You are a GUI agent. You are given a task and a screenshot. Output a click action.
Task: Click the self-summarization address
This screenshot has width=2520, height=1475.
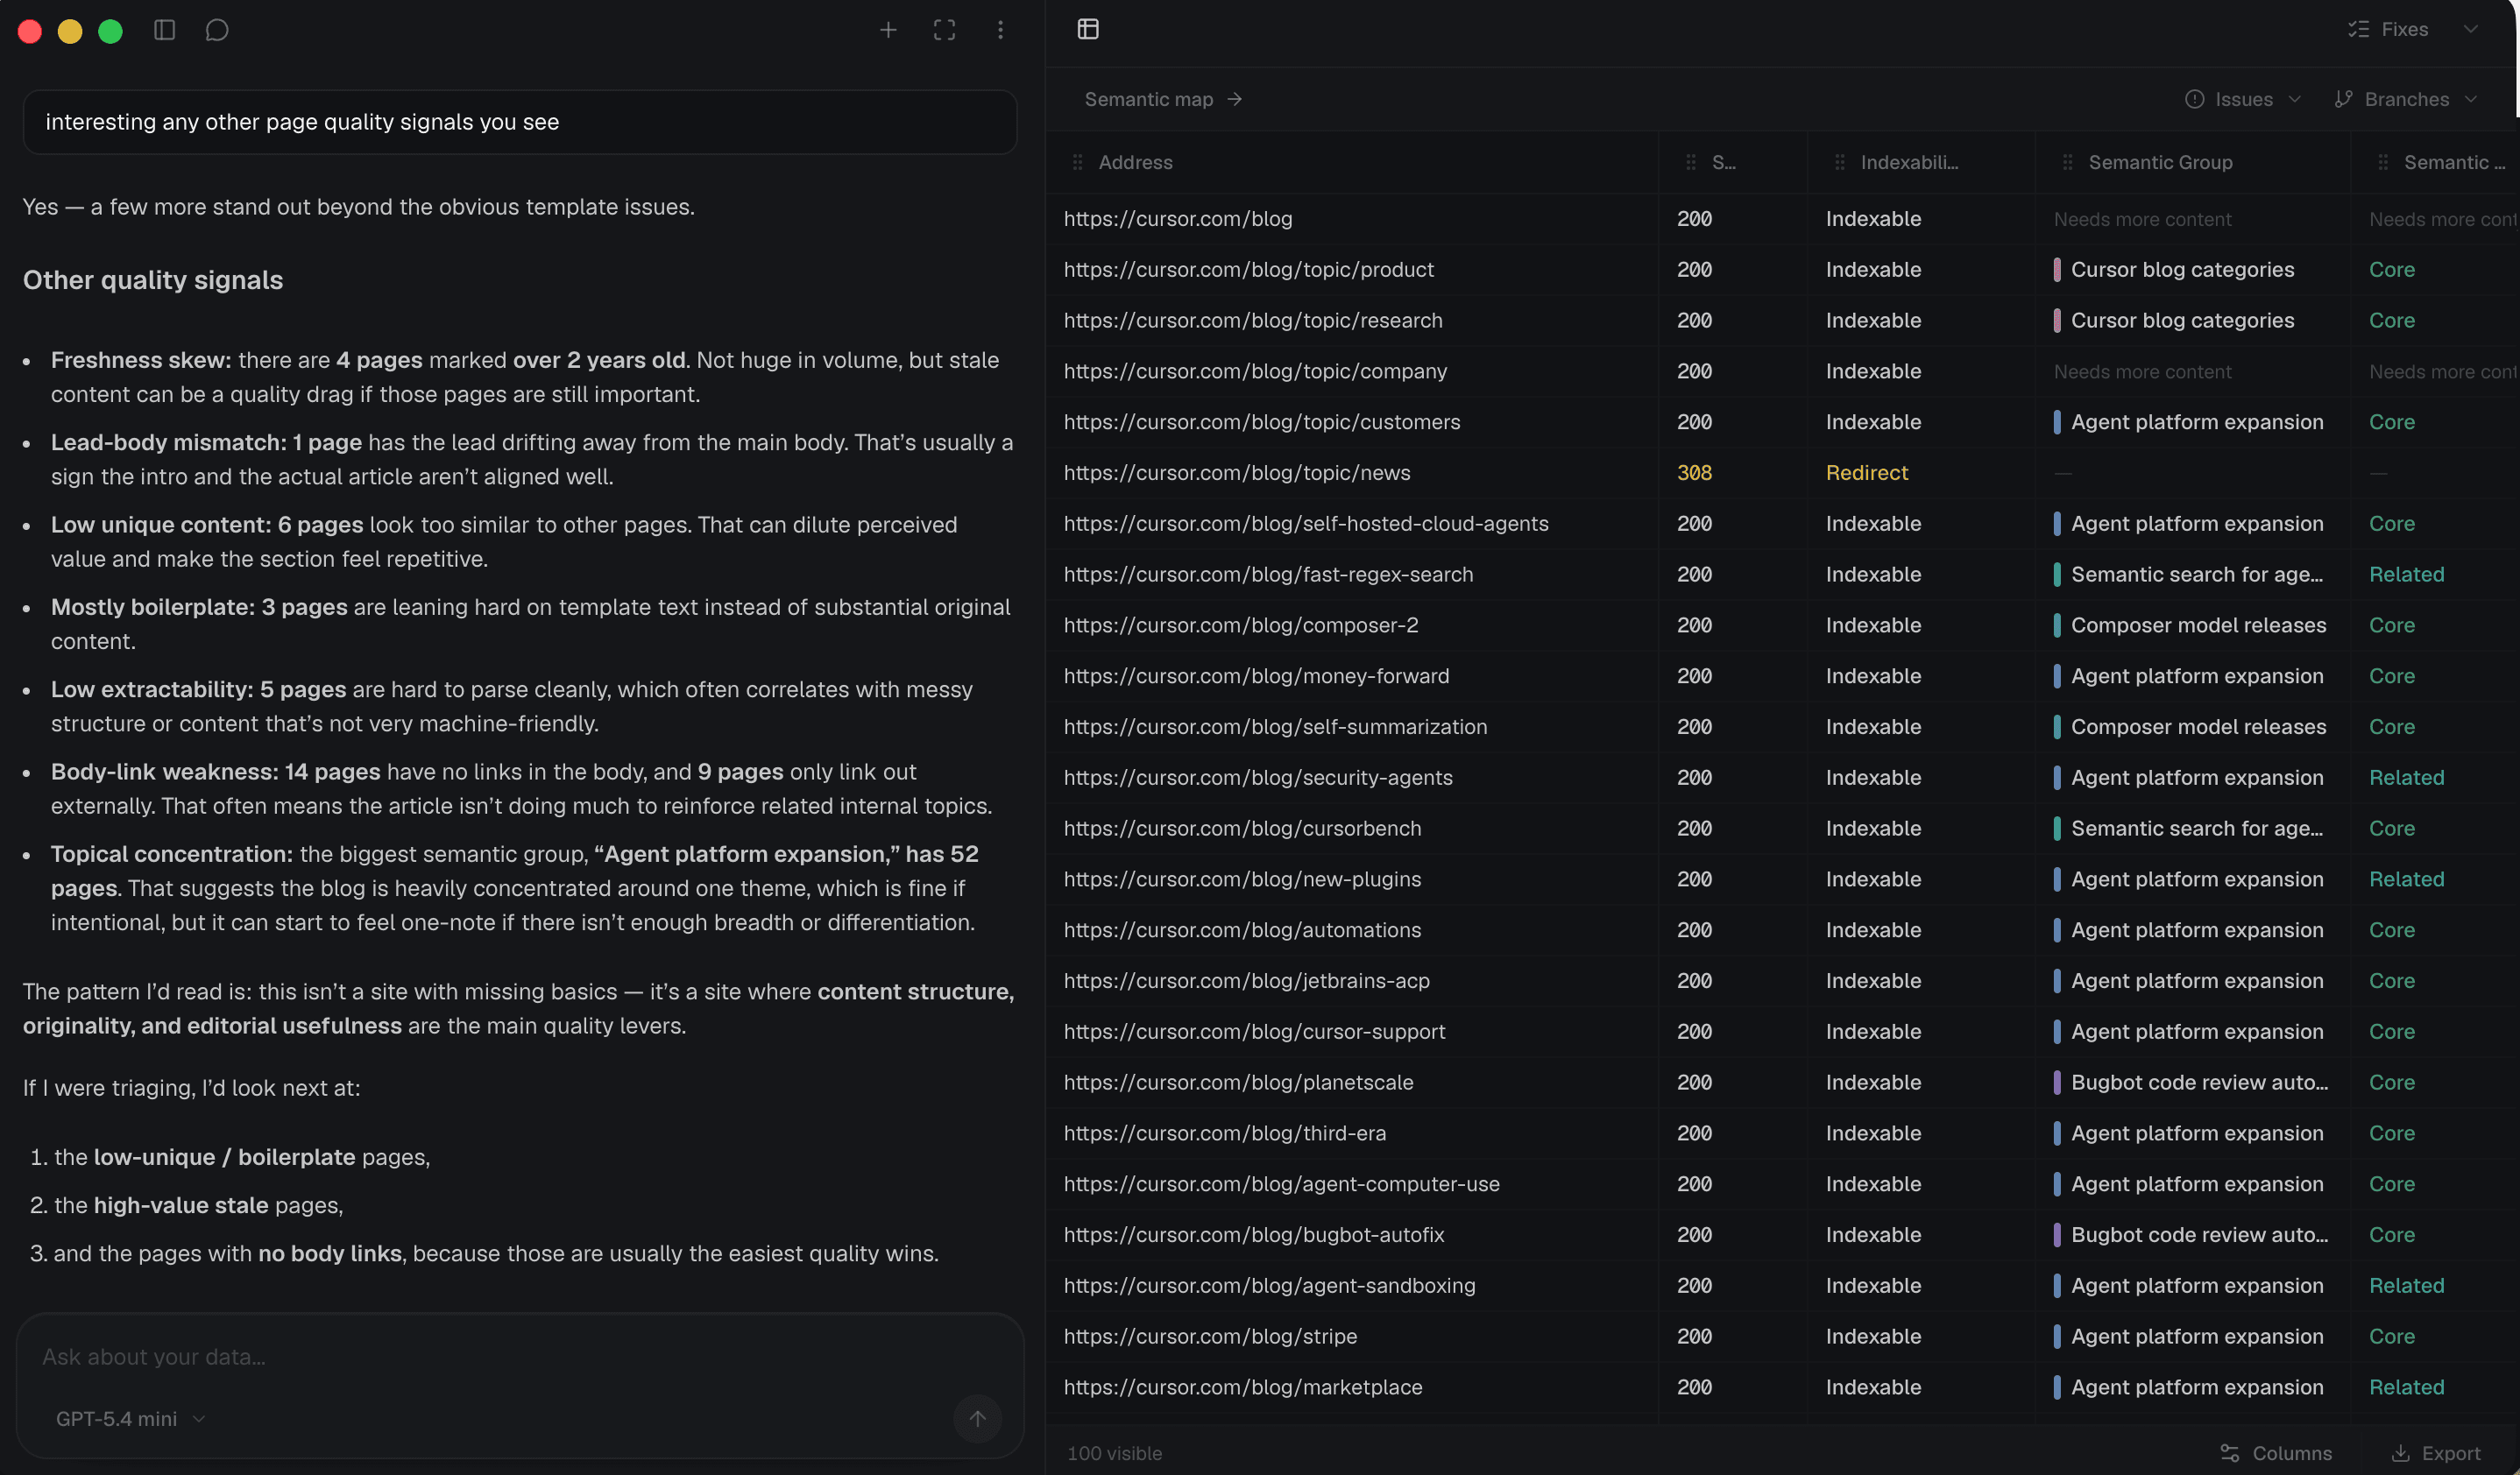pos(1275,728)
